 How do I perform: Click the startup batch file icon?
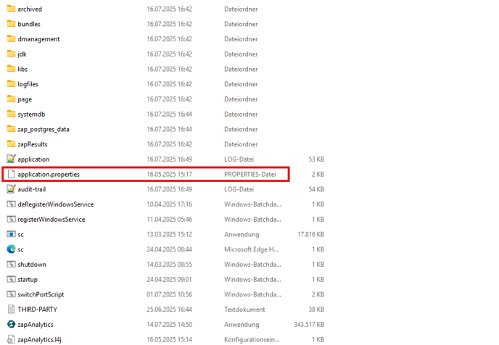tap(11, 279)
